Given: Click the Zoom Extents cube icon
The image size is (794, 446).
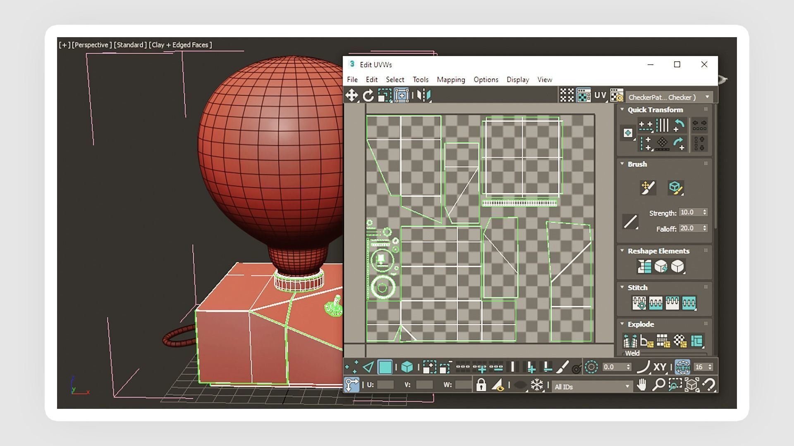Looking at the screenshot, I should [x=692, y=385].
